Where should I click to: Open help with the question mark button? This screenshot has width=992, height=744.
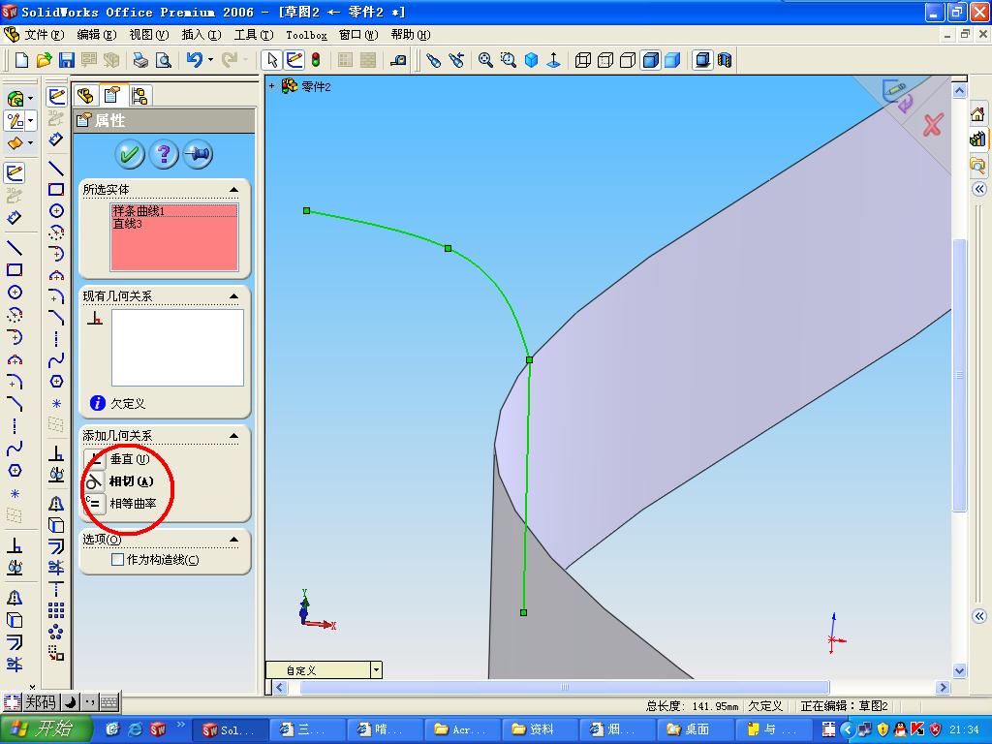click(164, 154)
